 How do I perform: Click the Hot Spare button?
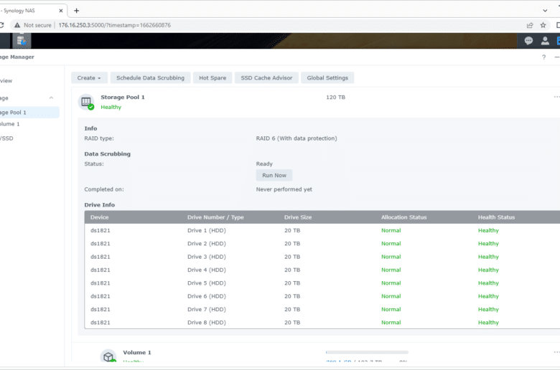[x=213, y=77]
